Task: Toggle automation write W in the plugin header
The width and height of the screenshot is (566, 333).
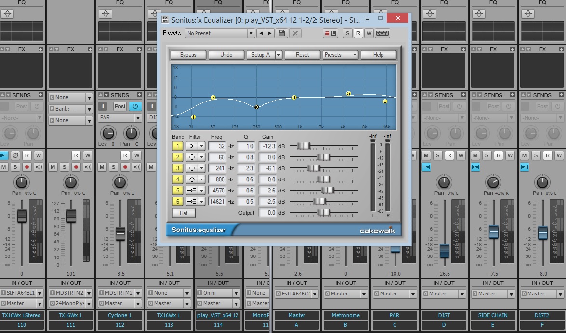Action: point(369,33)
